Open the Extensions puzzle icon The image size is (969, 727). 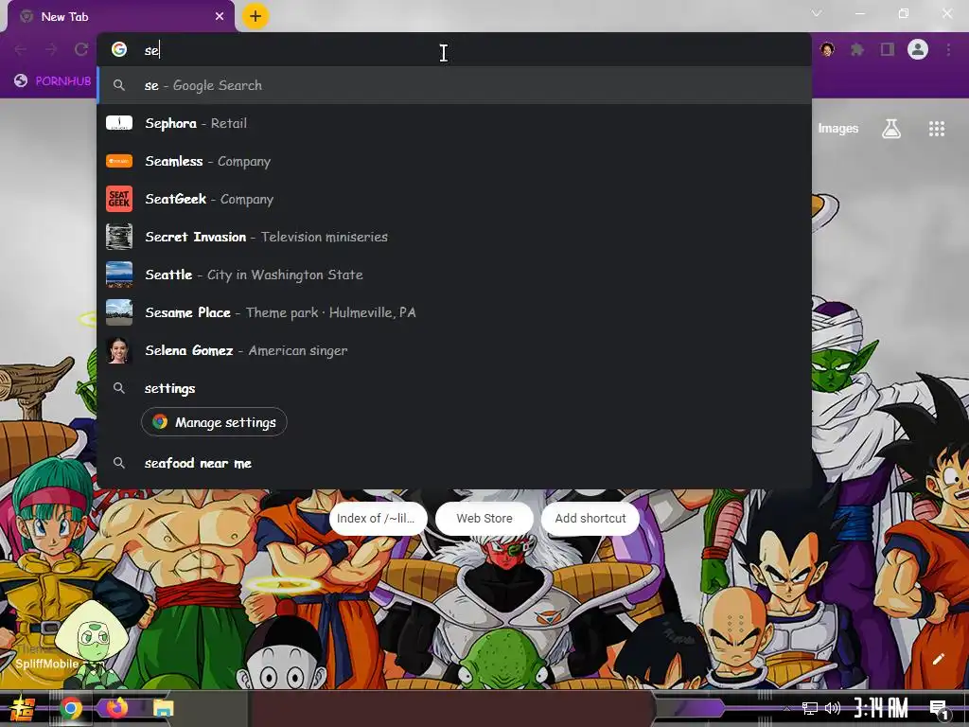(x=857, y=49)
